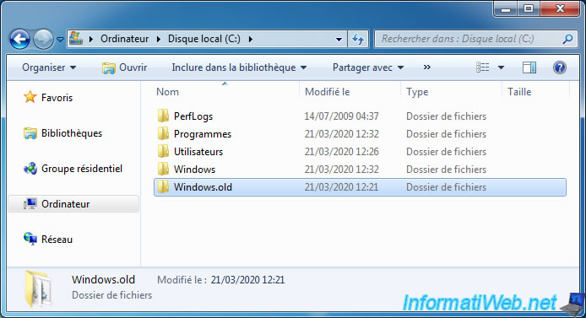586x318 pixels.
Task: Show more toolbar commands chevron
Action: 426,67
